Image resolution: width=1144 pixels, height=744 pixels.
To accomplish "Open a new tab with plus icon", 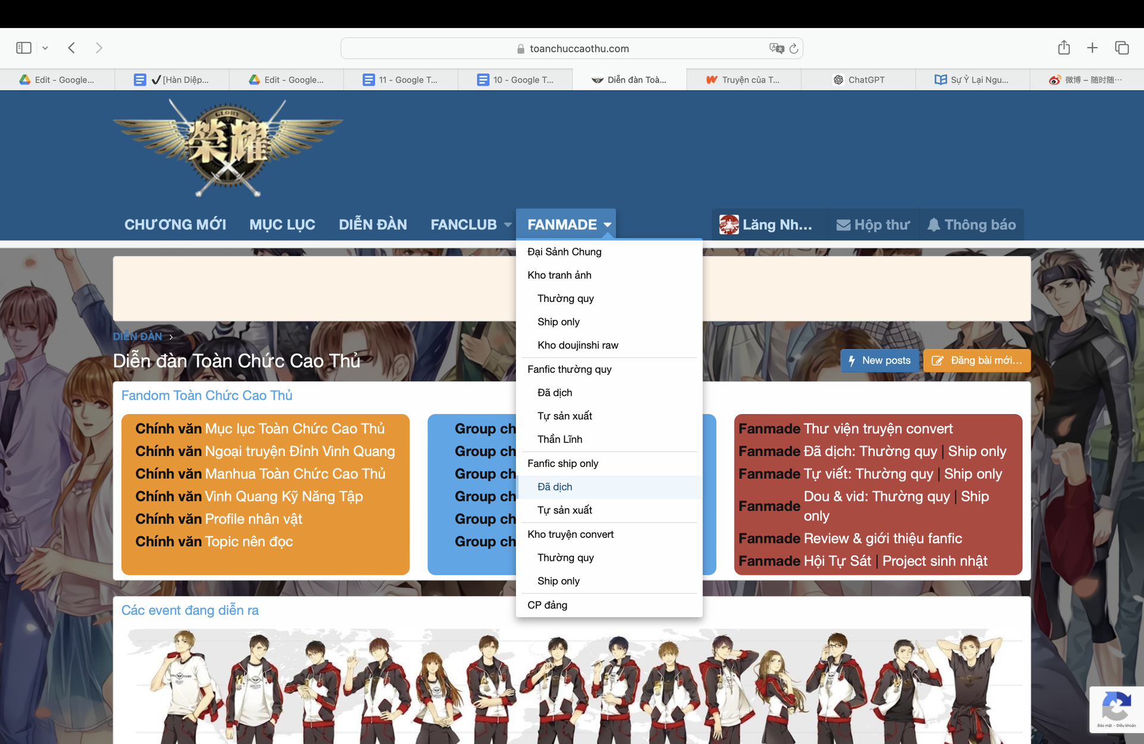I will click(x=1092, y=48).
